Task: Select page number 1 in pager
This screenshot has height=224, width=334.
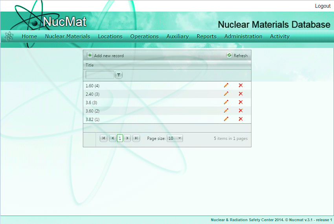Action: [120, 138]
